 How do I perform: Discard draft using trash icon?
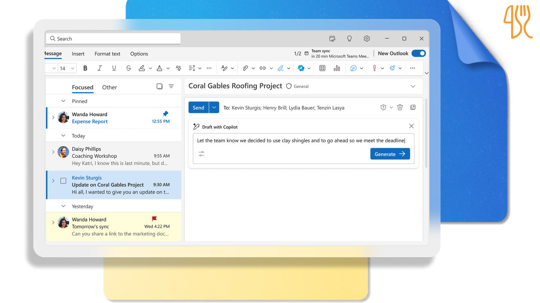click(x=400, y=107)
